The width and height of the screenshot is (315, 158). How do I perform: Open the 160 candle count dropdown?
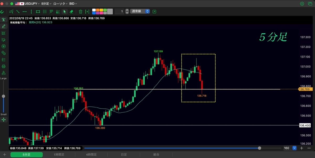tap(290, 148)
